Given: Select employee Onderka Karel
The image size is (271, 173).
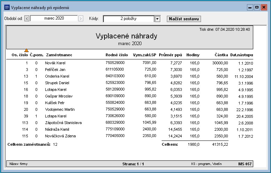Looking at the screenshot, I should [57, 76].
